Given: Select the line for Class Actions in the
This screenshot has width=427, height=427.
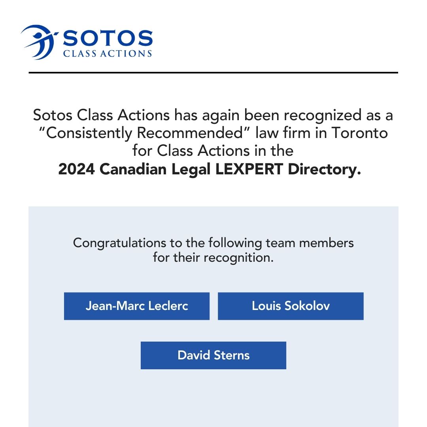Looking at the screenshot, I should (x=213, y=151).
